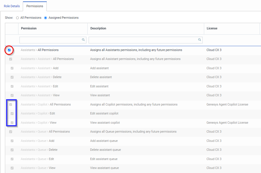Uncheck Assistants All Permissions checkbox
261x173 pixels.
(x=9, y=50)
